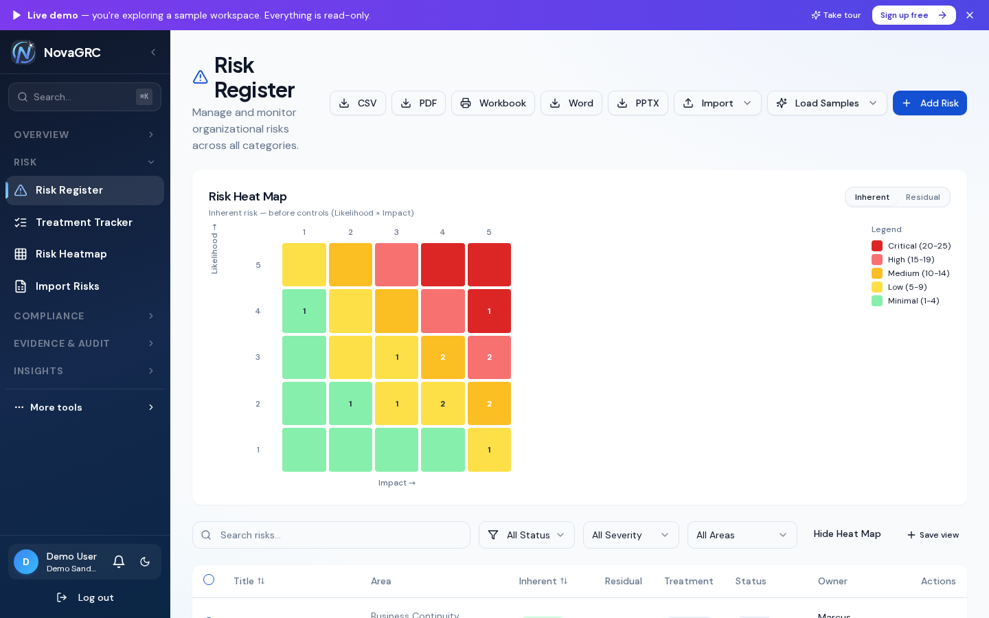Collapse the sidebar with the chevron arrow

click(153, 52)
